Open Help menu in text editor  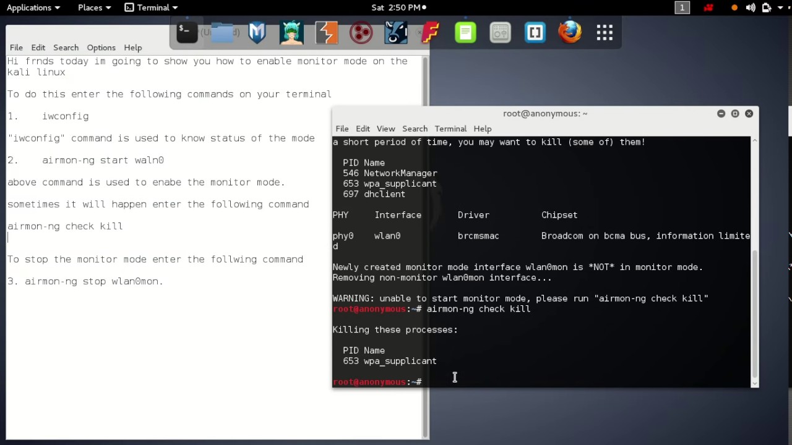132,48
